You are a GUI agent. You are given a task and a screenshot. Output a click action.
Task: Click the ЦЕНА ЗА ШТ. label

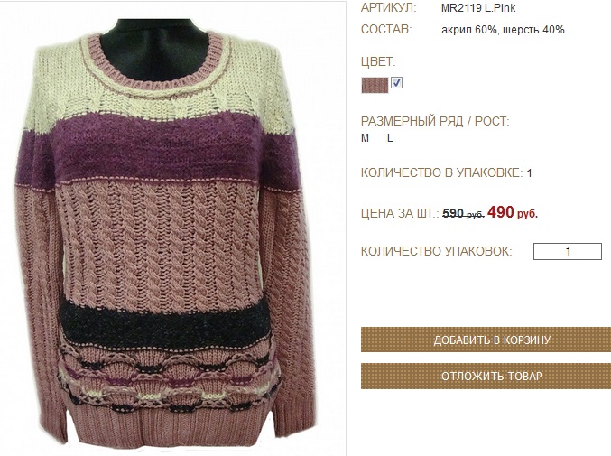click(400, 214)
